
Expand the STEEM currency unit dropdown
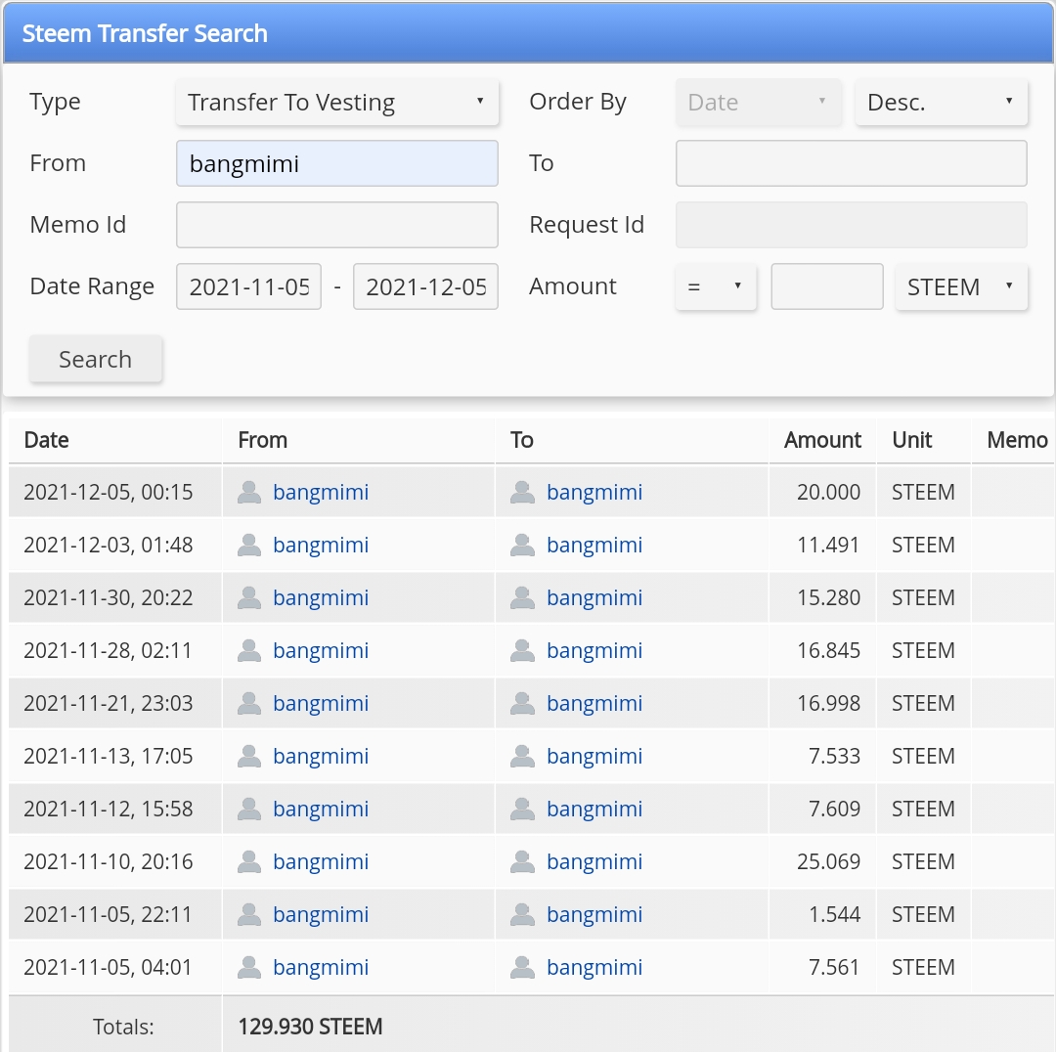(961, 286)
